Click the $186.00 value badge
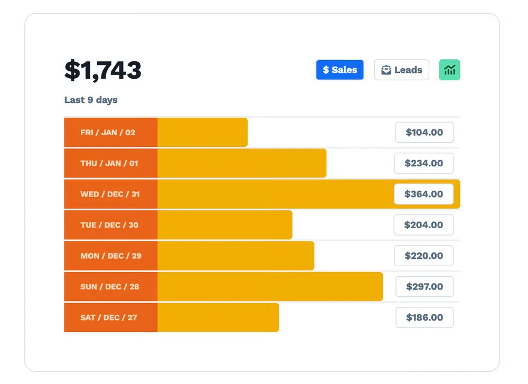This screenshot has width=528, height=384. pyautogui.click(x=425, y=317)
